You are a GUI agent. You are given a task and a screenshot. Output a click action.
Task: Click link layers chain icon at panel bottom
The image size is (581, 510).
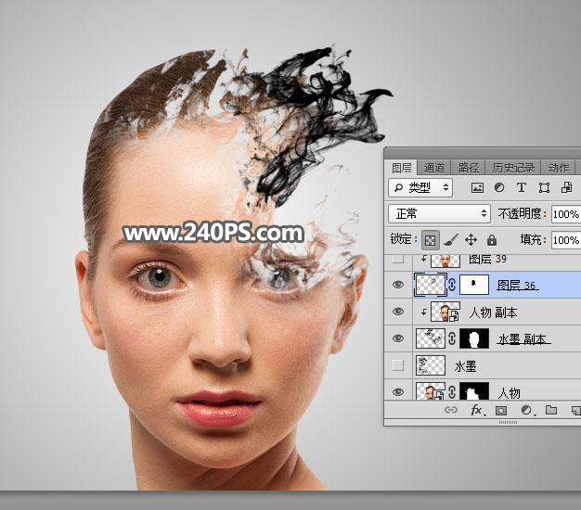[450, 410]
